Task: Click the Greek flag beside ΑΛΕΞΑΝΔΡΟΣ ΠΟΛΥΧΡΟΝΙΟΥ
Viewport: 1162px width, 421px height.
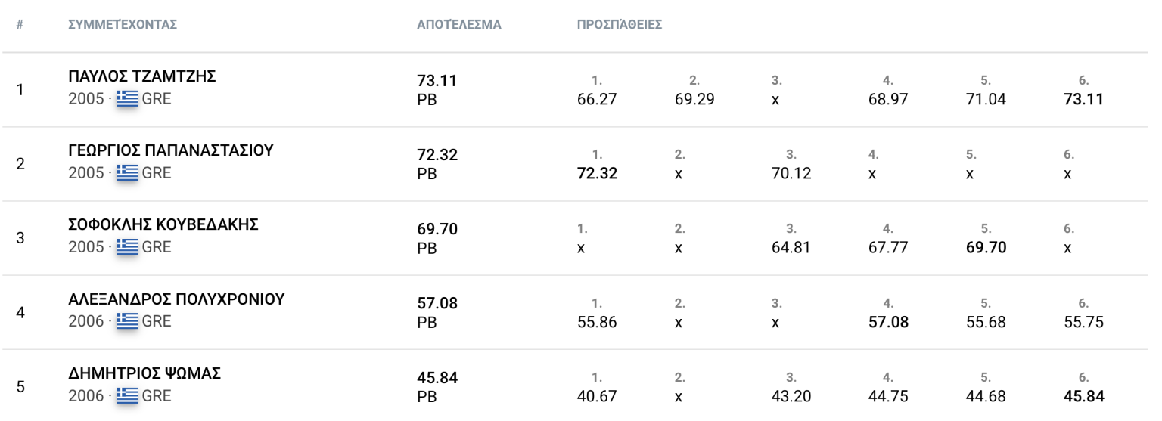Action: [x=127, y=321]
